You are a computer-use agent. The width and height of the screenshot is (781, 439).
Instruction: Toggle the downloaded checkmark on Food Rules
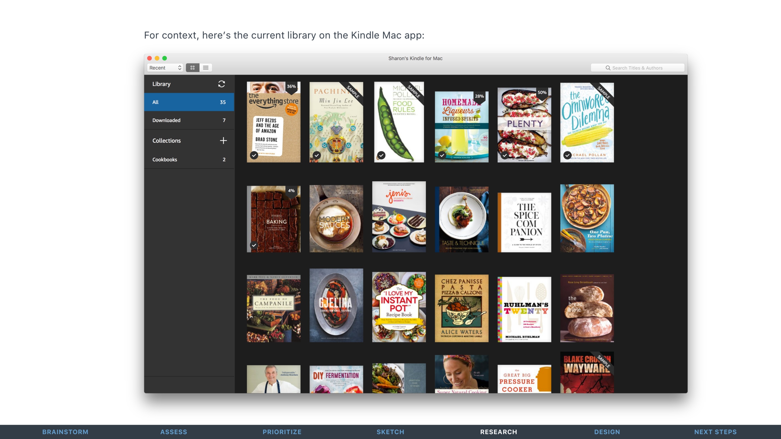point(381,155)
